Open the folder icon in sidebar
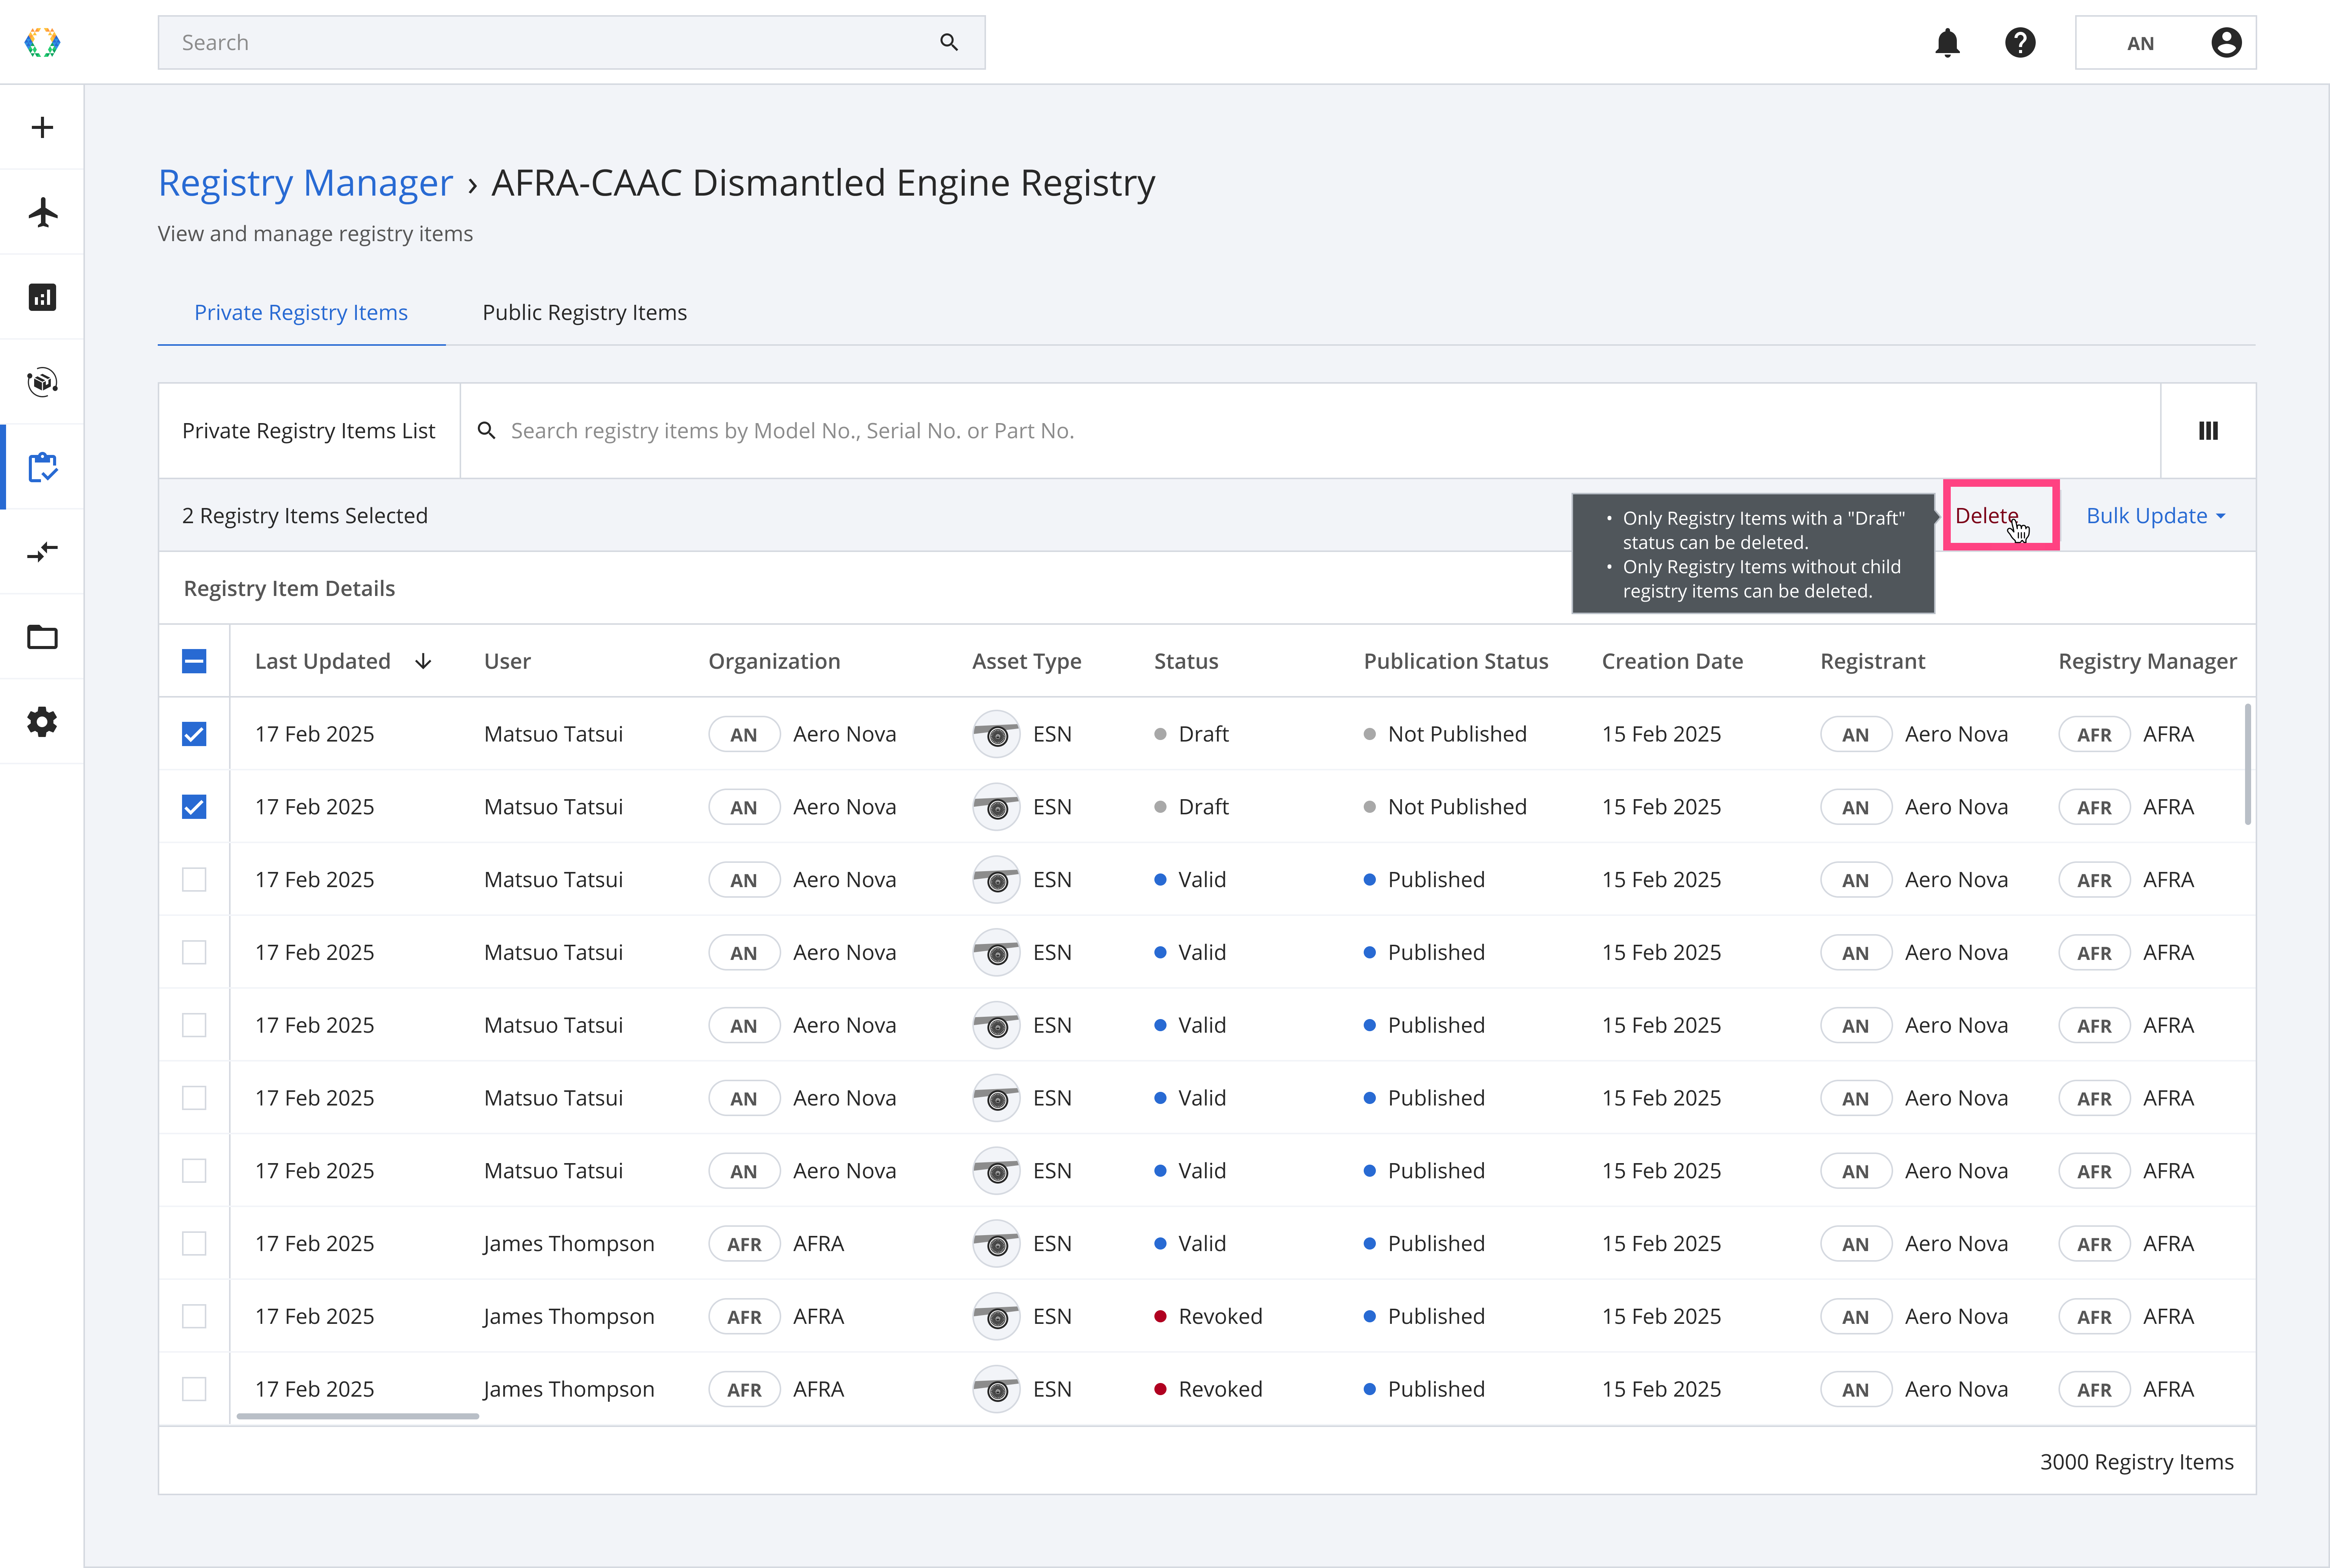Screen dimensions: 2330x1568 (42, 637)
